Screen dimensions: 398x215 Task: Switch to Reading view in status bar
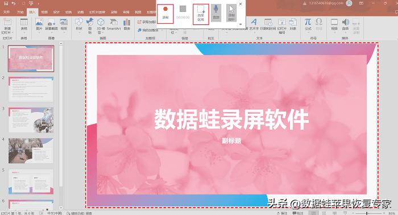[335, 213]
